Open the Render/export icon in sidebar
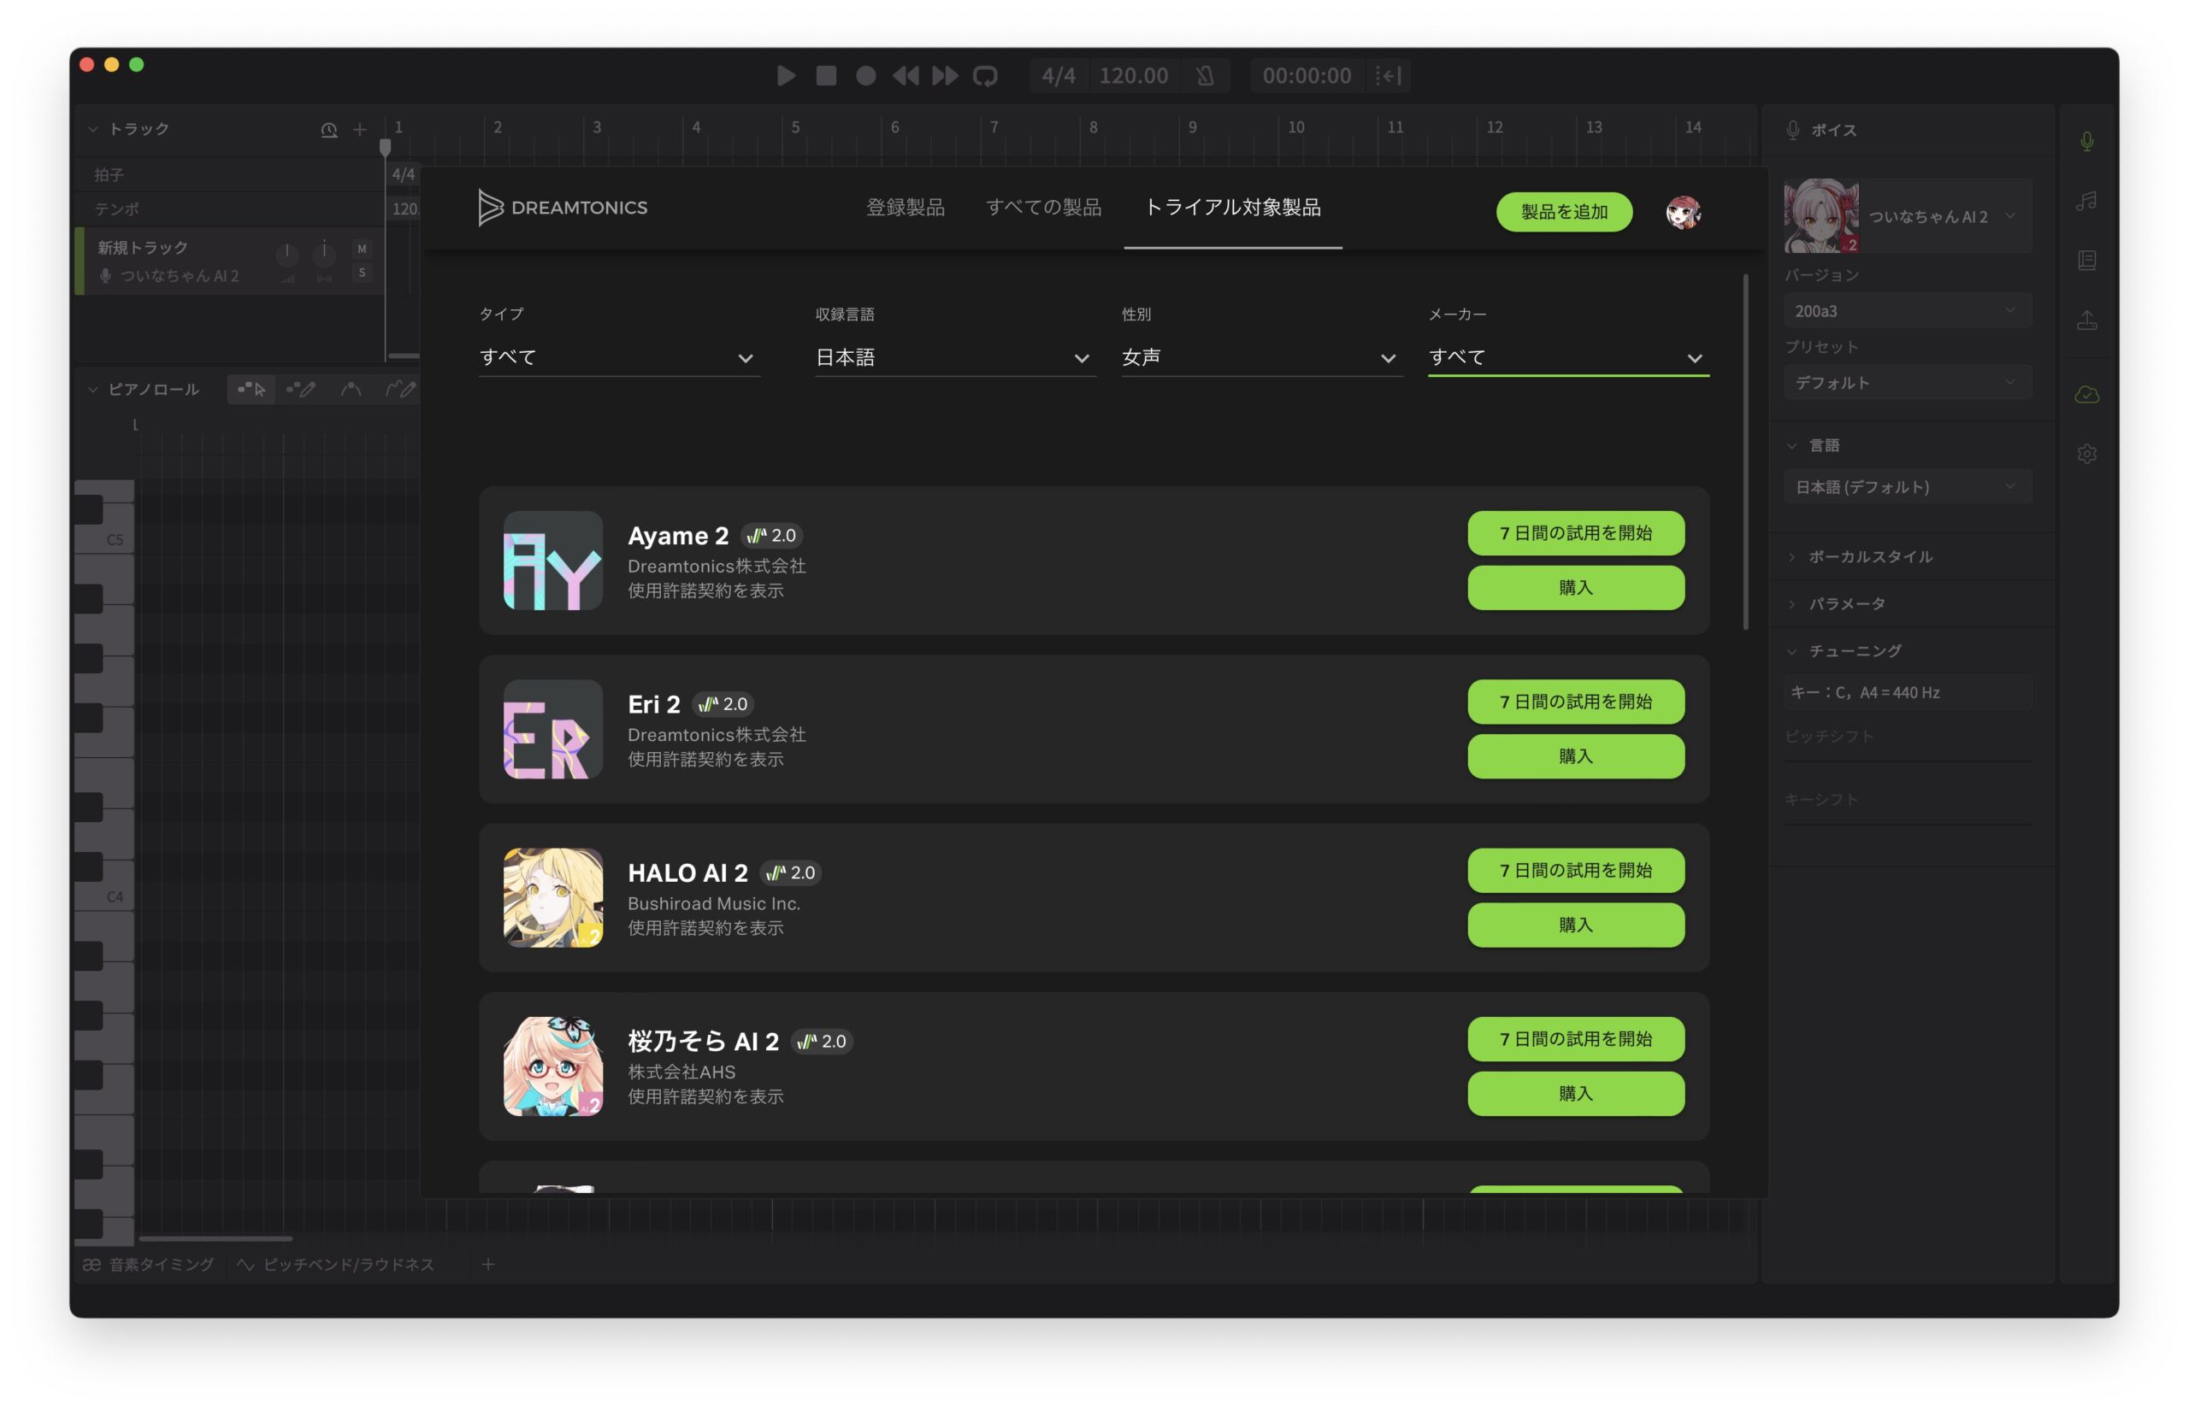2189x1410 pixels. click(x=2086, y=320)
